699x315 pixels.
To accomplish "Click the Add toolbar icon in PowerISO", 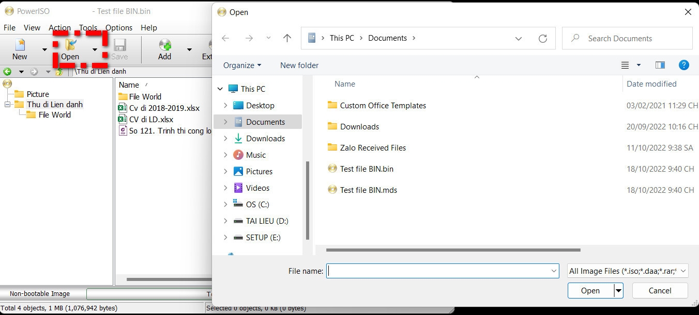I will coord(165,49).
